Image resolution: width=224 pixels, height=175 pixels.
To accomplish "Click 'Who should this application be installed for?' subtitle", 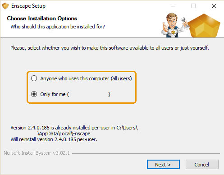I will 58,27.
